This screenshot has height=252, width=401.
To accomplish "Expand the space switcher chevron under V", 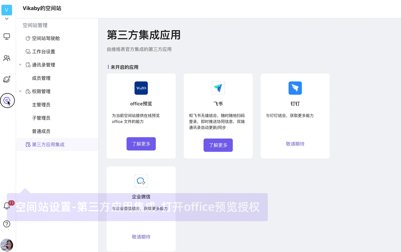I will coord(7,19).
